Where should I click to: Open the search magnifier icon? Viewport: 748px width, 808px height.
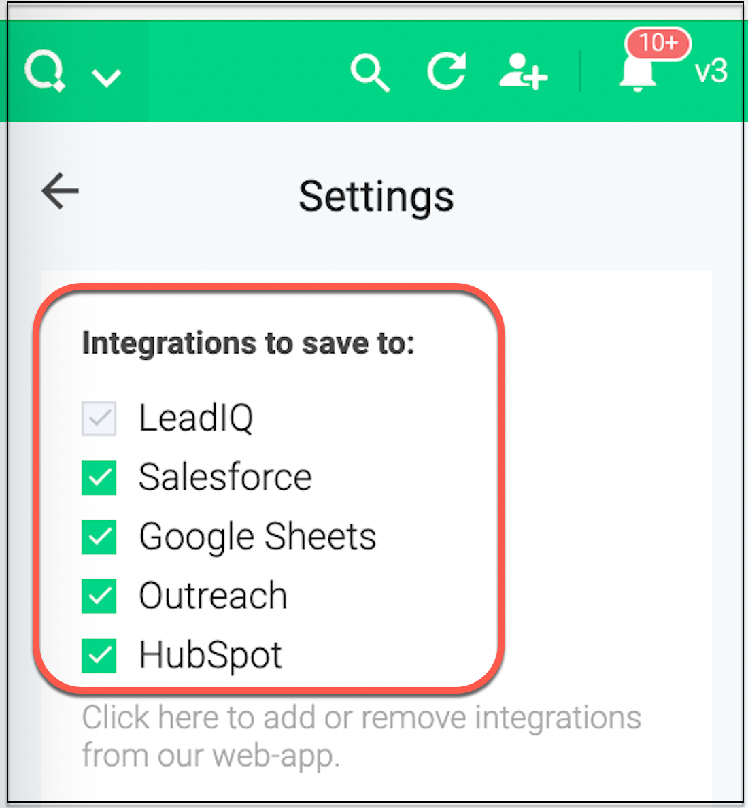(370, 73)
